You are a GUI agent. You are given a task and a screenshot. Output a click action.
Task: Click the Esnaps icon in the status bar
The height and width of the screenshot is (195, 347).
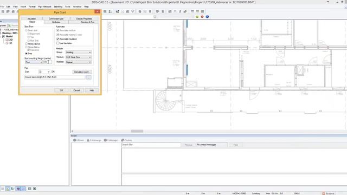[x=328, y=193]
